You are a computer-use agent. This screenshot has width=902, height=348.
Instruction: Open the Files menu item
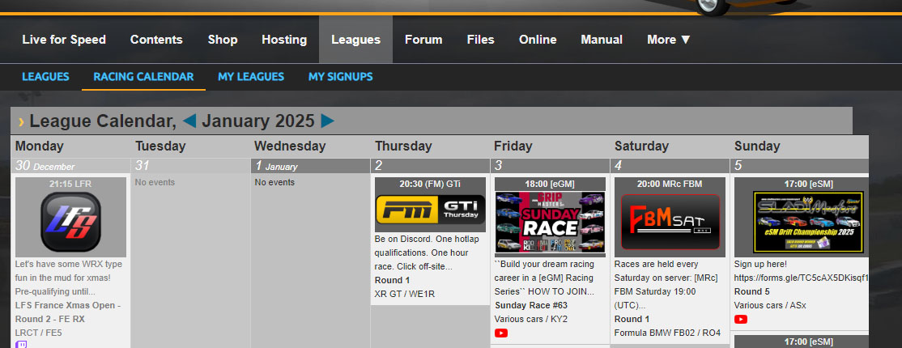click(x=480, y=40)
